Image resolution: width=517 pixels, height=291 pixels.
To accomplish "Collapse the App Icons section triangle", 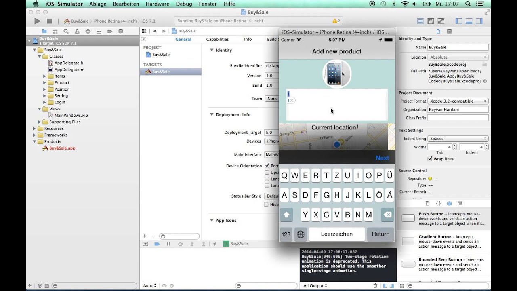I will (x=212, y=220).
